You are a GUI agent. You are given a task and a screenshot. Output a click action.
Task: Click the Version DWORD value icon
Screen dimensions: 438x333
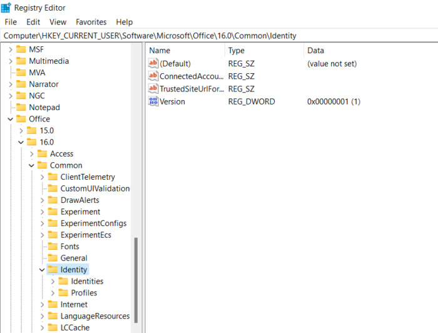point(153,101)
